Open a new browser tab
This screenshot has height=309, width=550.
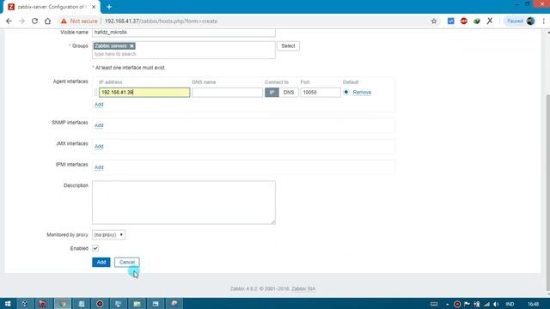(109, 7)
